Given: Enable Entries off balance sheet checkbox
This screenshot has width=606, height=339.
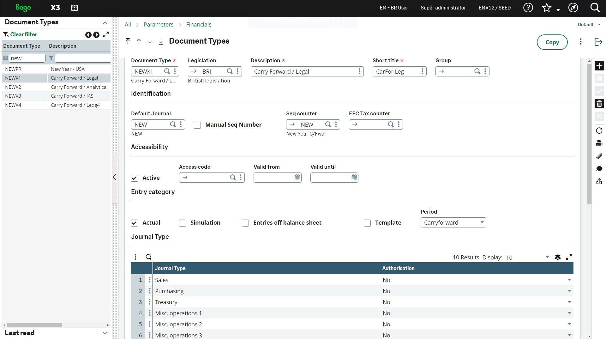Looking at the screenshot, I should (x=245, y=223).
